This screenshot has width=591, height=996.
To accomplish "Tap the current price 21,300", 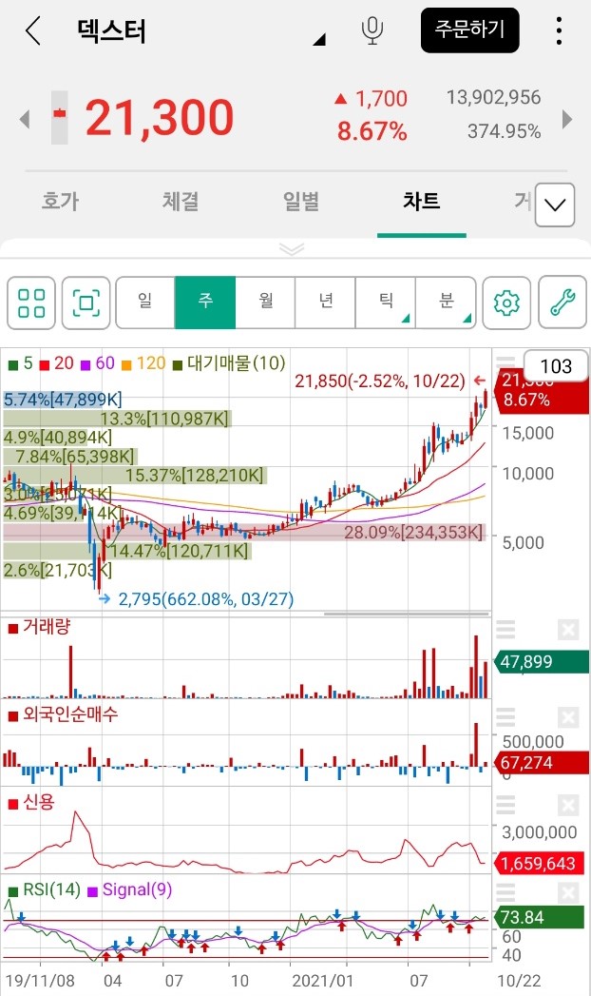I will 160,118.
